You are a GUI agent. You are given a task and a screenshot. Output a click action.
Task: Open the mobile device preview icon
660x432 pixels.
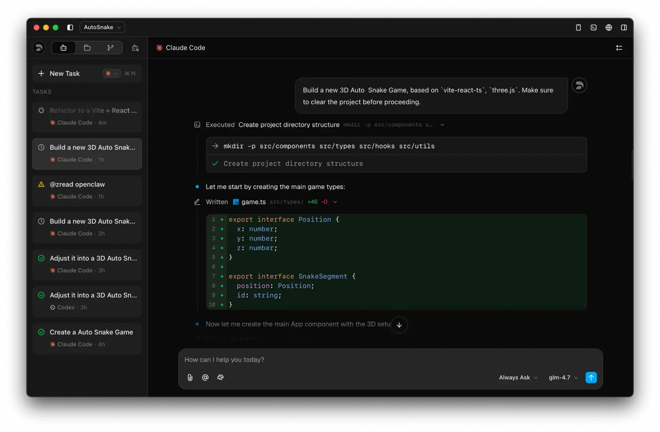tap(578, 27)
